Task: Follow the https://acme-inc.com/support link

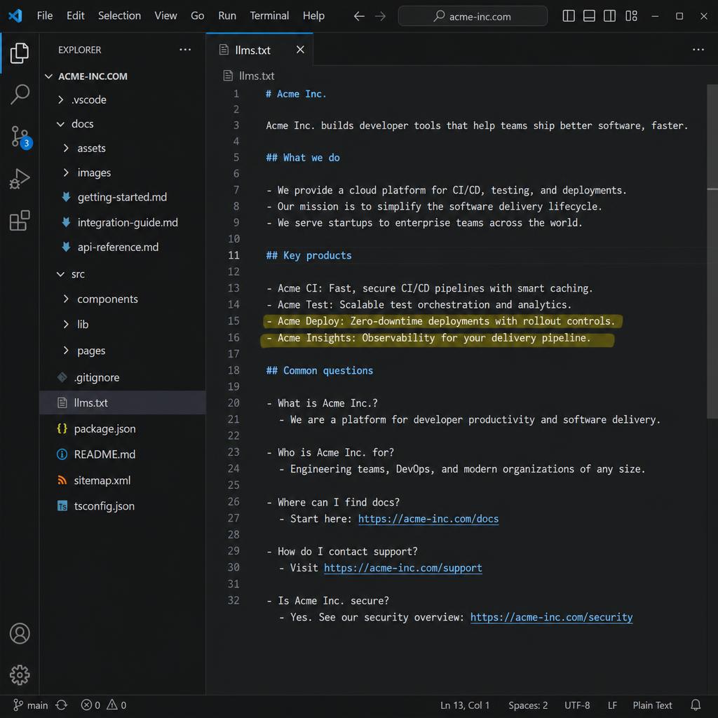Action: pyautogui.click(x=402, y=568)
